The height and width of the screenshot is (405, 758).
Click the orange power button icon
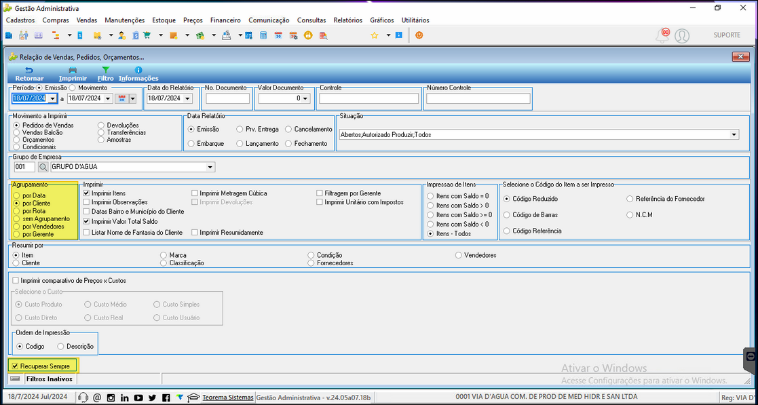419,35
